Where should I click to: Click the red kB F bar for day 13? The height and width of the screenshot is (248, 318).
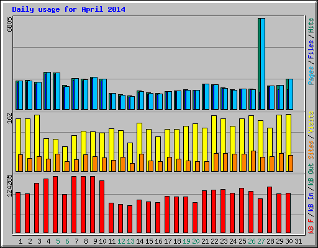tap(130, 219)
